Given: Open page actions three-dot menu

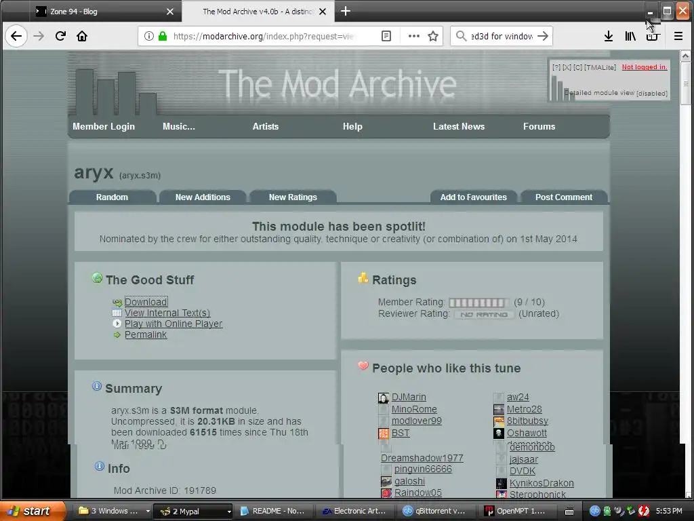Looking at the screenshot, I should [413, 37].
